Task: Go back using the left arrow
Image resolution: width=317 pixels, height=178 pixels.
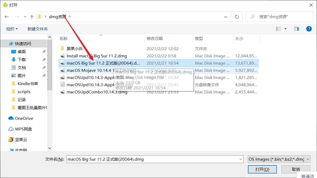Action: pyautogui.click(x=6, y=17)
